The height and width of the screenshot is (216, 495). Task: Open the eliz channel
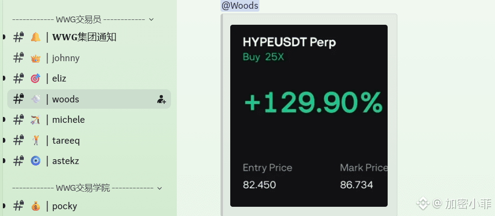pos(89,79)
